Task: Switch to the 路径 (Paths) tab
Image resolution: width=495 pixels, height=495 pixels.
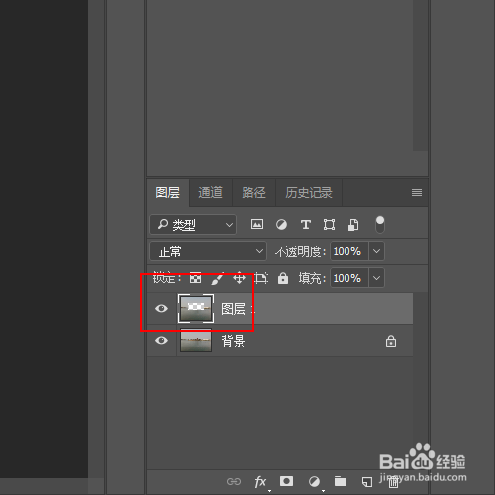Action: coord(253,193)
